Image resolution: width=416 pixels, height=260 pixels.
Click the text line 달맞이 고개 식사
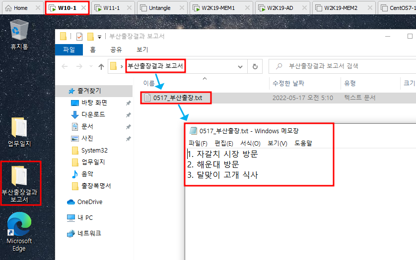click(x=227, y=175)
